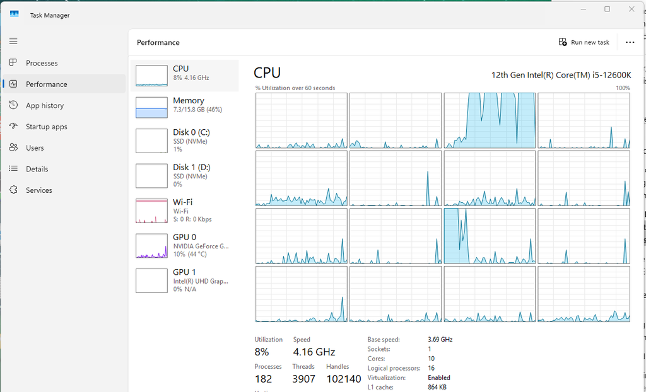The height and width of the screenshot is (392, 646).
Task: Open the hamburger navigation menu
Action: (13, 42)
